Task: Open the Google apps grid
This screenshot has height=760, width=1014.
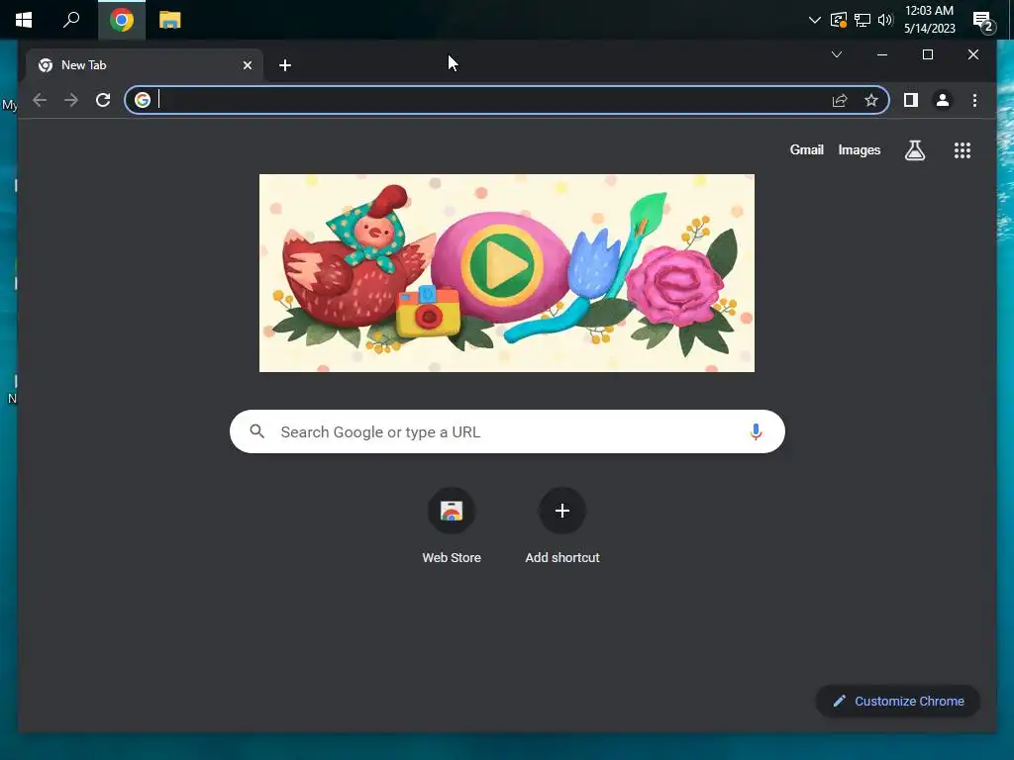Action: 963,150
